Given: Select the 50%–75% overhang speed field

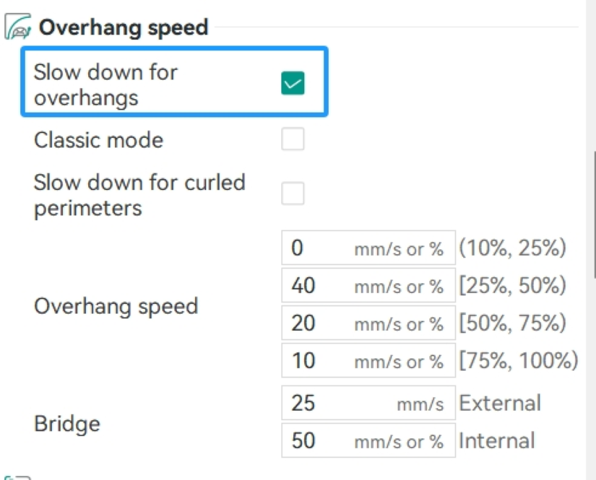Looking at the screenshot, I should tap(368, 323).
